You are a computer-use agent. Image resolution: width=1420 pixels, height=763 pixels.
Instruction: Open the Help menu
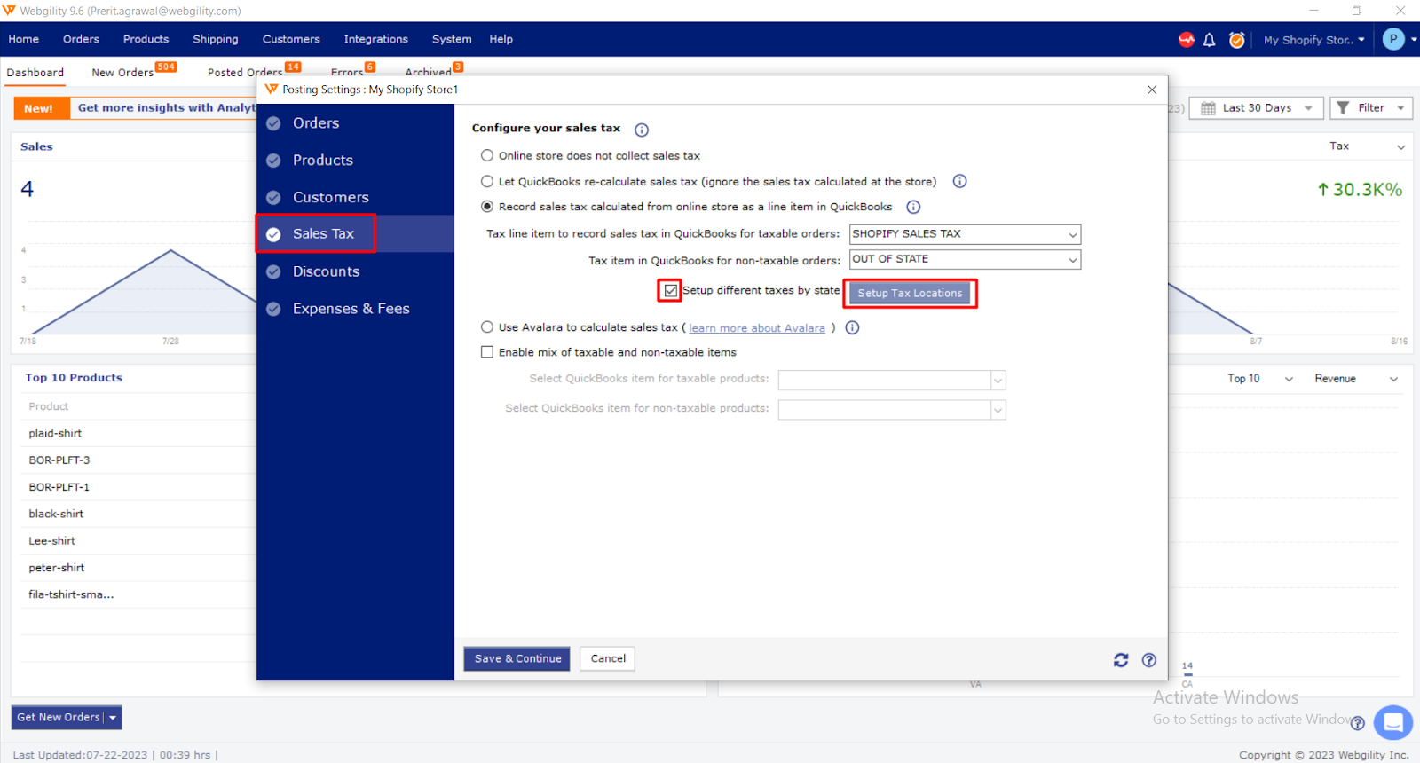[501, 39]
